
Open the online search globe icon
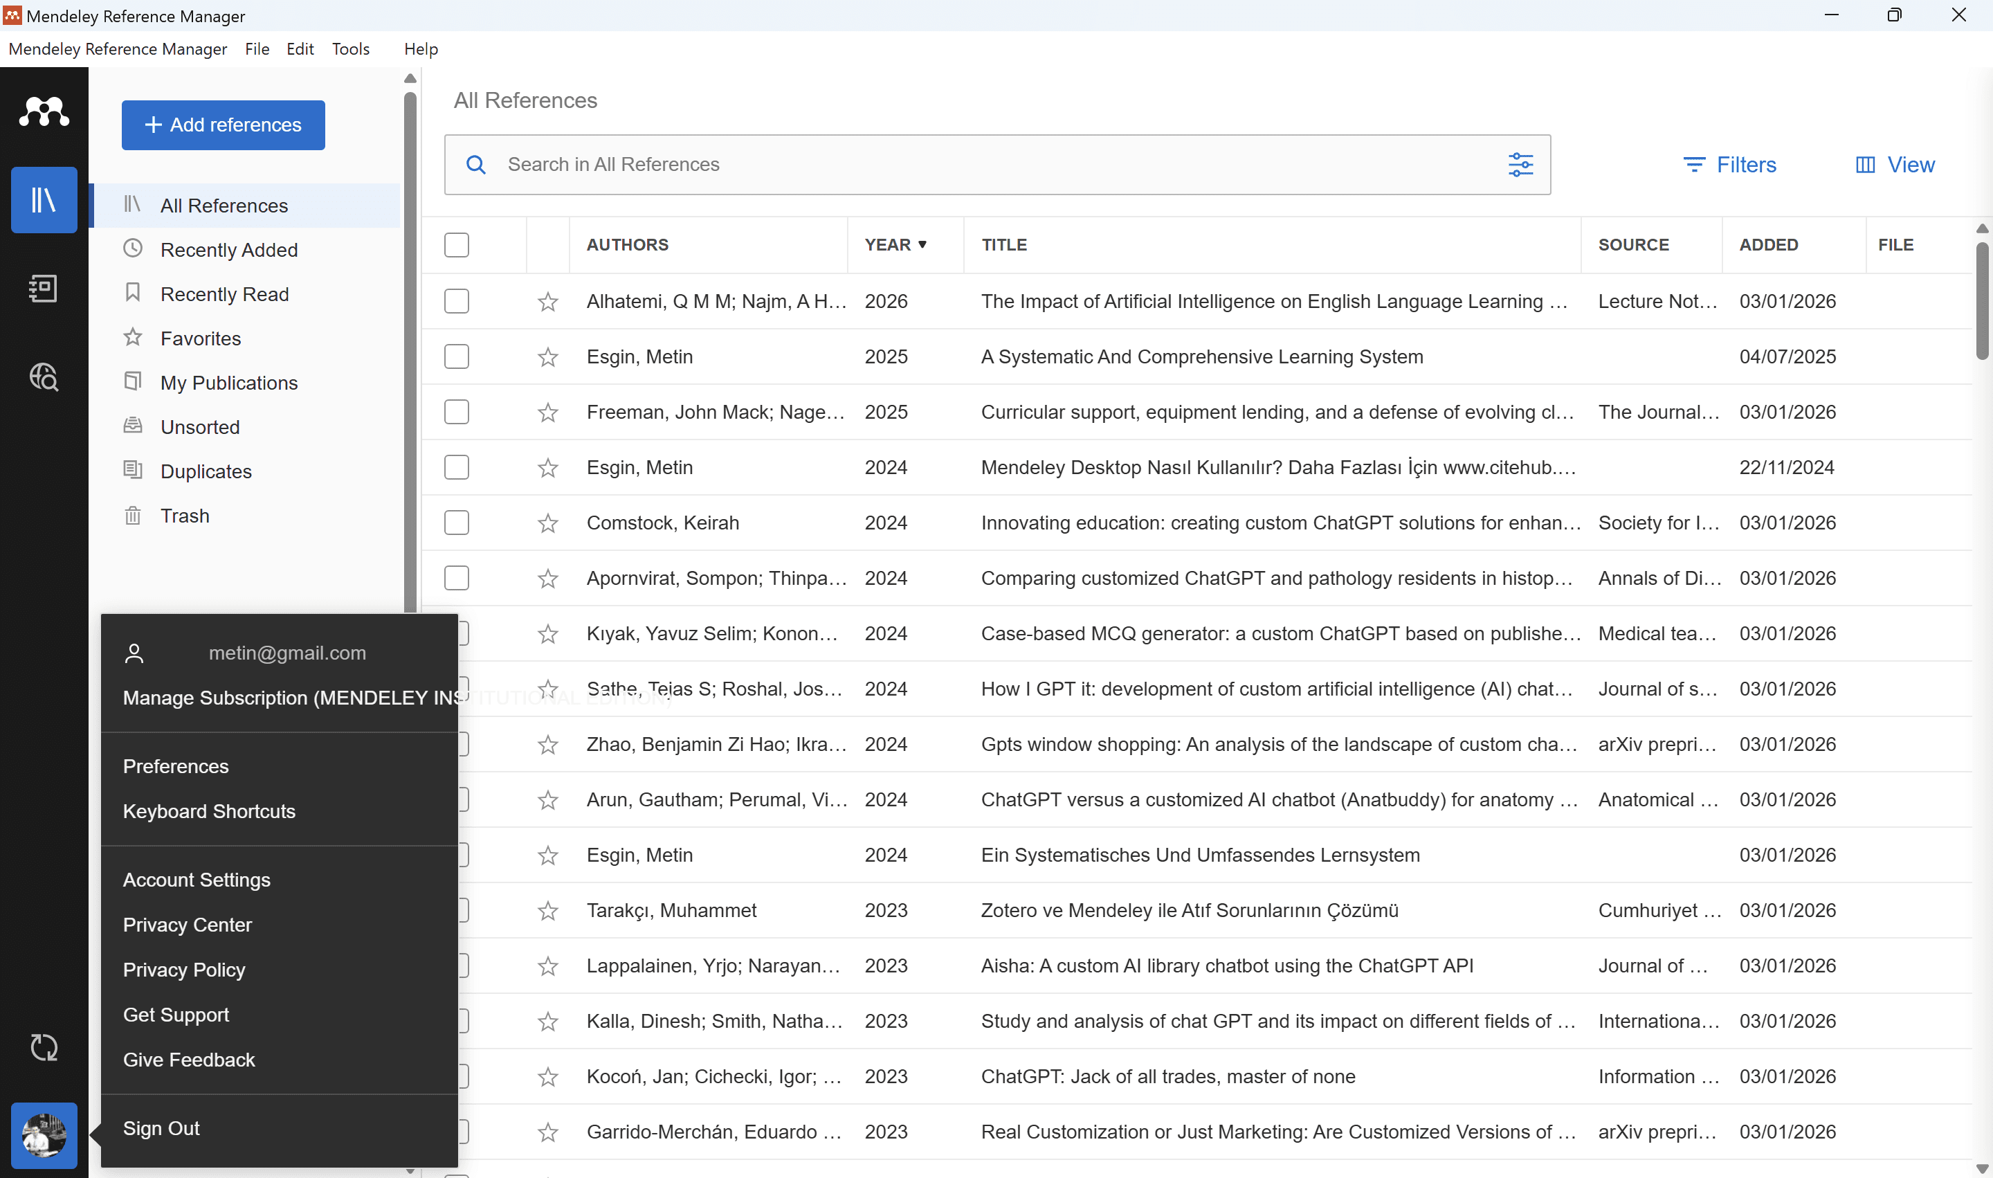click(44, 377)
